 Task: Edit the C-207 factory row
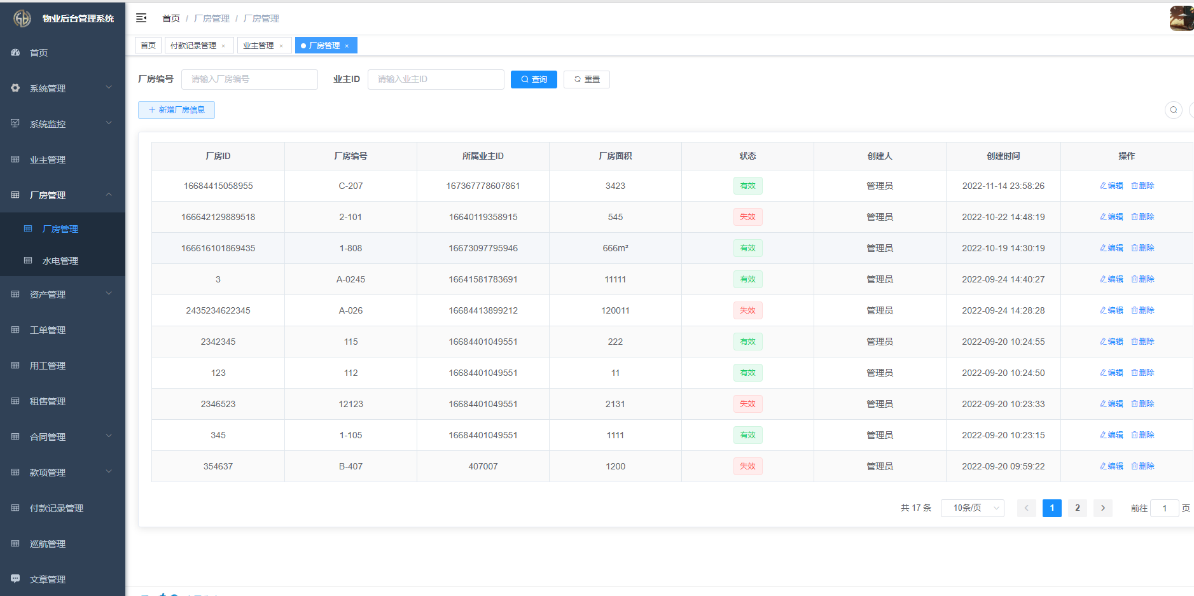[1111, 186]
